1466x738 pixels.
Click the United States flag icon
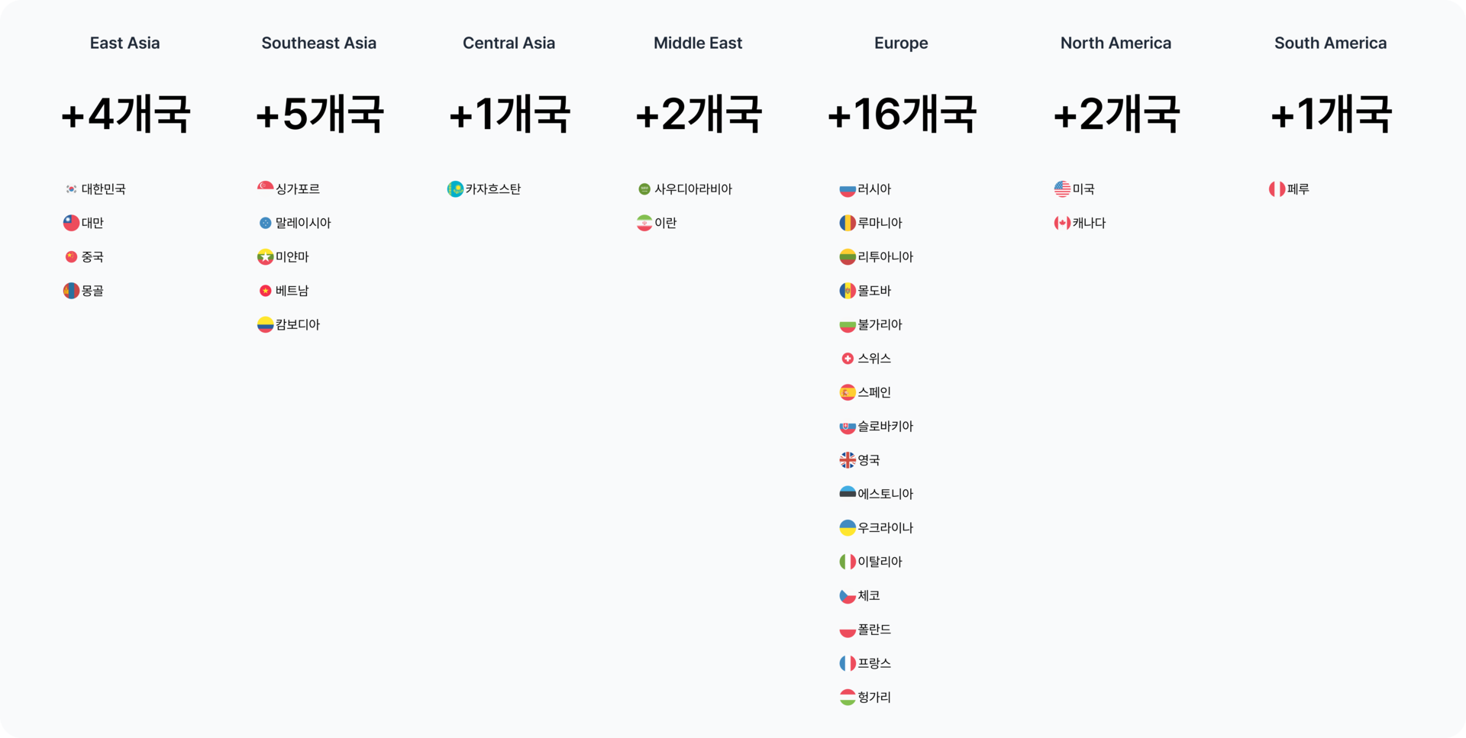pos(1062,189)
